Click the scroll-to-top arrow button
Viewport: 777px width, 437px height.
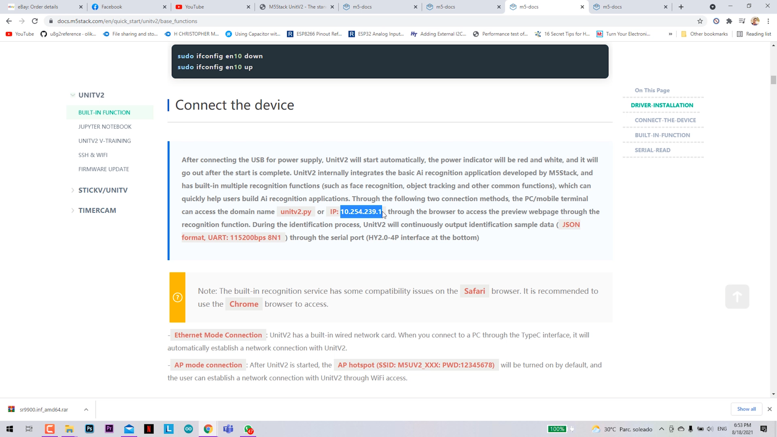click(737, 297)
